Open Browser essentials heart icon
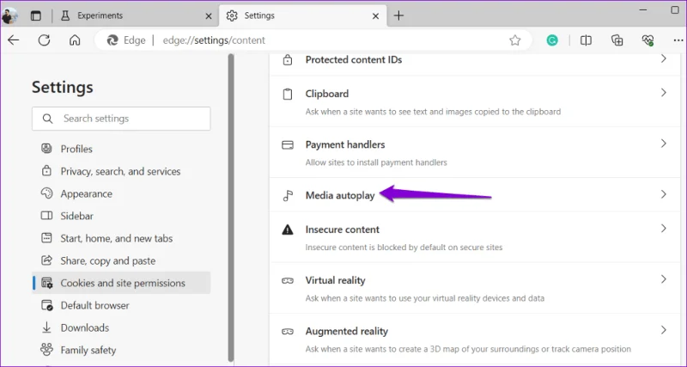 [x=647, y=40]
